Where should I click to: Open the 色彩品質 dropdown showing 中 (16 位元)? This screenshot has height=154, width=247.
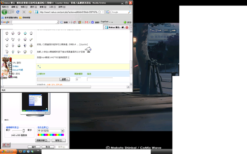(51, 131)
